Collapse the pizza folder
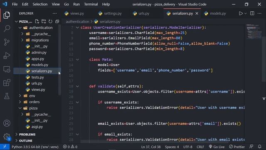 [20, 108]
